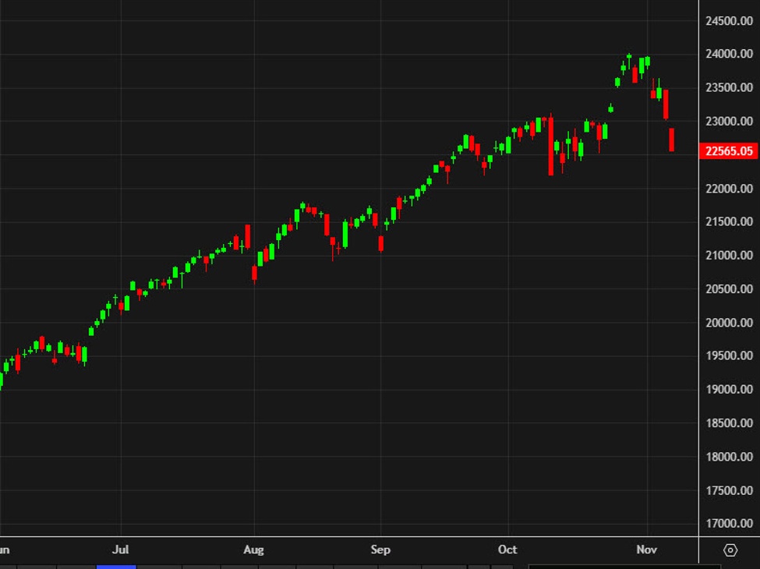Click the blue highlighted segment in bottom strip
760x569 pixels.
point(116,567)
